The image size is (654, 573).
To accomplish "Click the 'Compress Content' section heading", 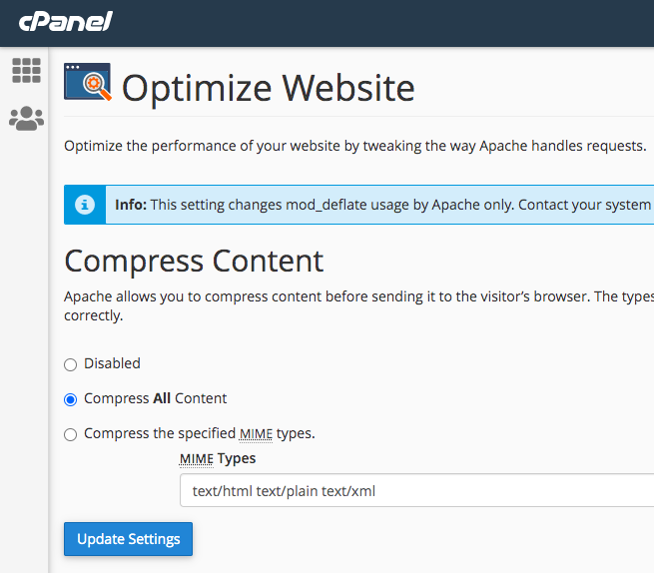I will 194,261.
